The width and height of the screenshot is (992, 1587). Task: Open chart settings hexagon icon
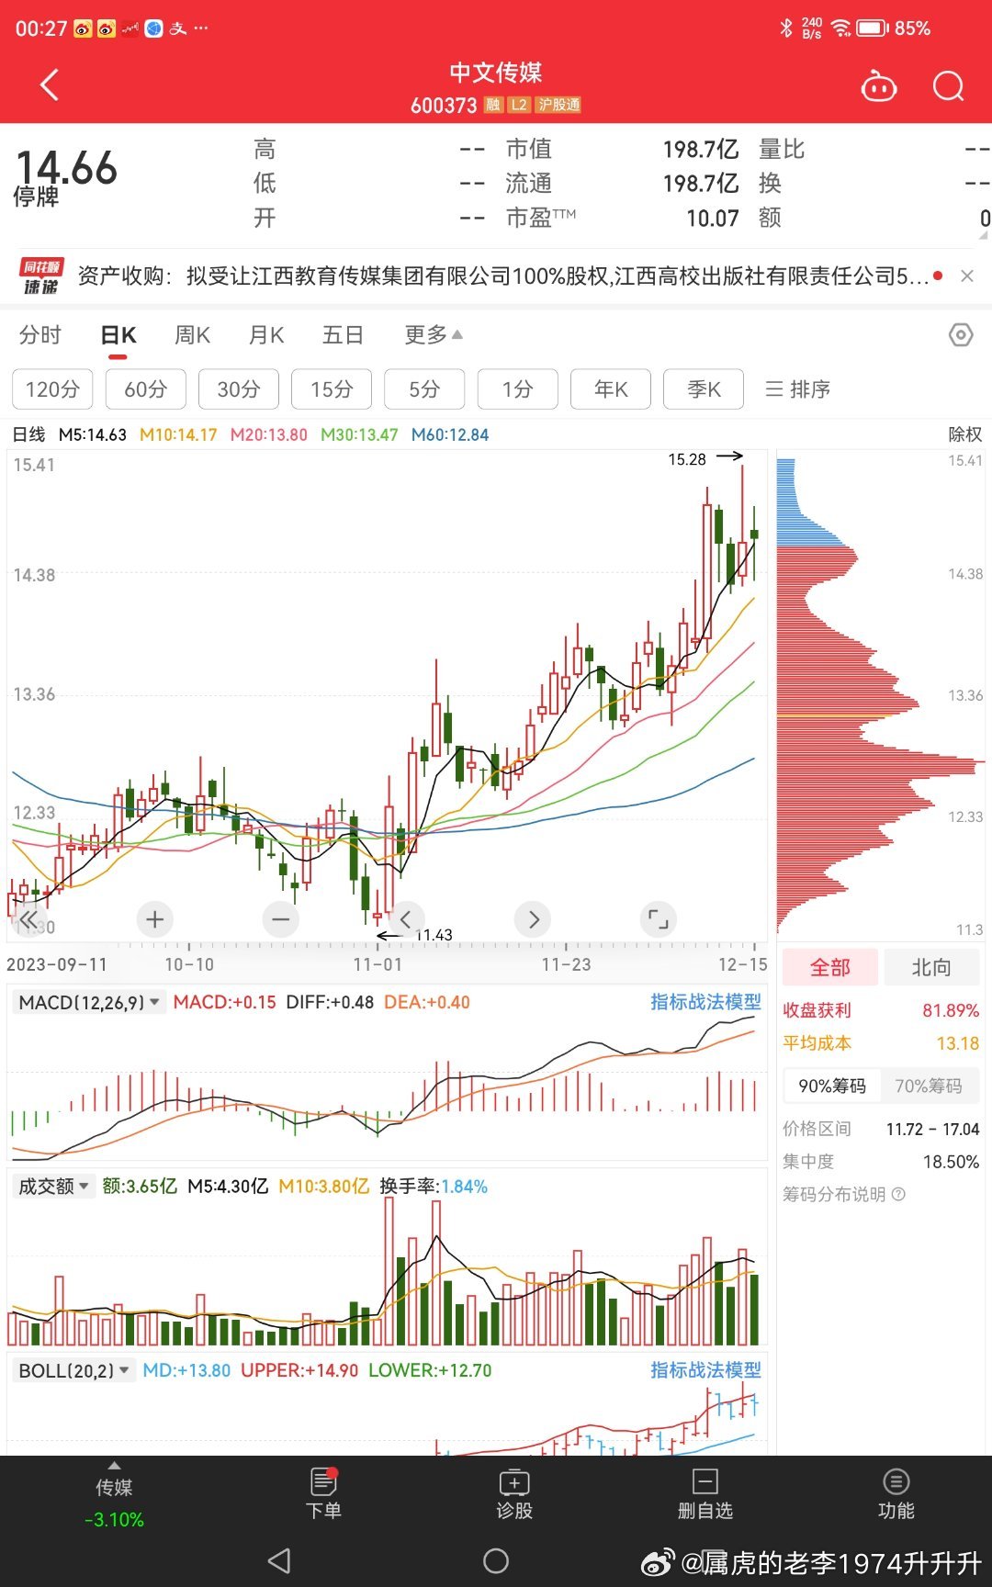point(960,335)
